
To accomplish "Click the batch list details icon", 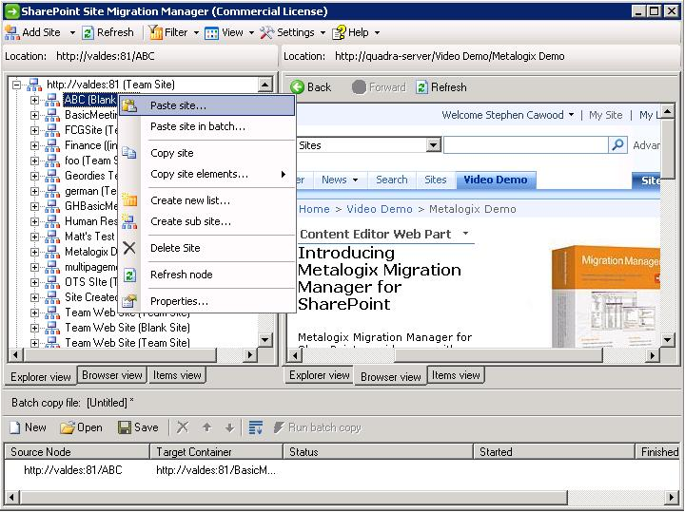I will click(x=256, y=427).
